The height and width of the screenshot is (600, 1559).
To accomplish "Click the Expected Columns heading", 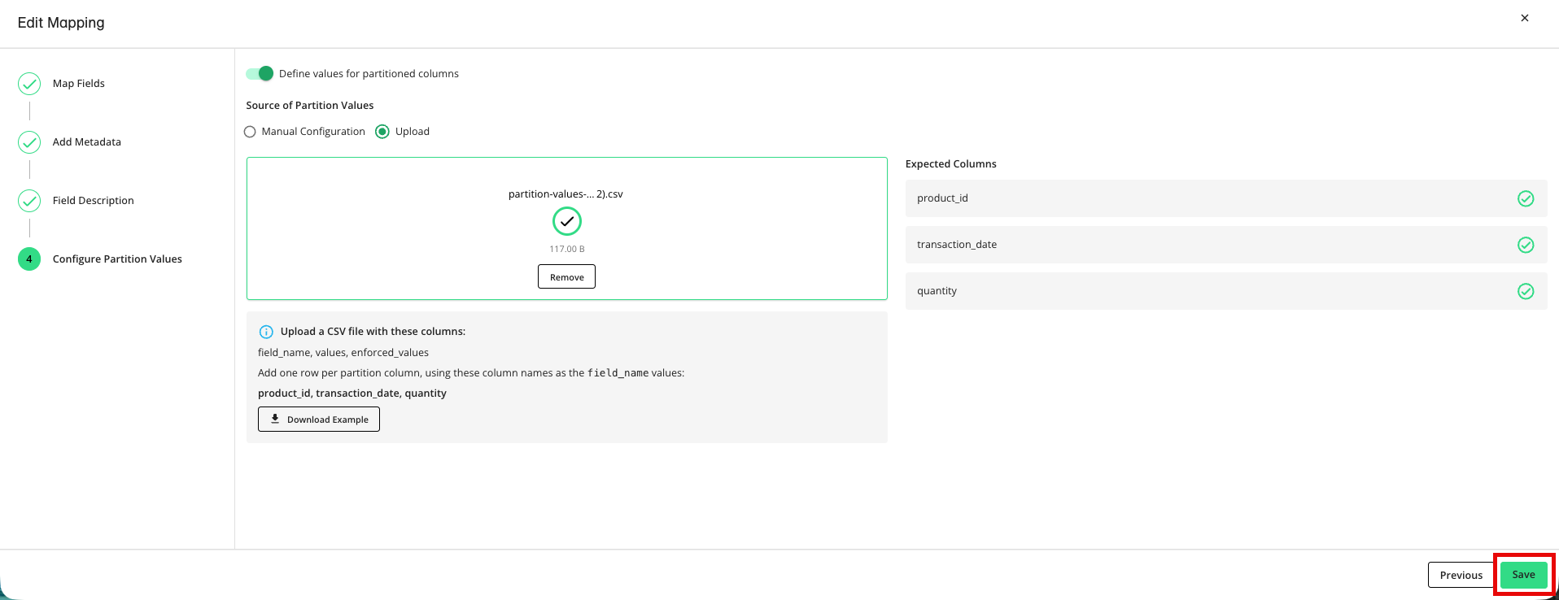I will 950,163.
